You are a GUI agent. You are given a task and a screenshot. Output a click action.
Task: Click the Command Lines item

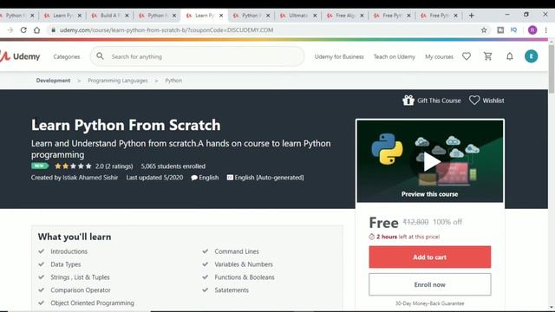tap(237, 251)
